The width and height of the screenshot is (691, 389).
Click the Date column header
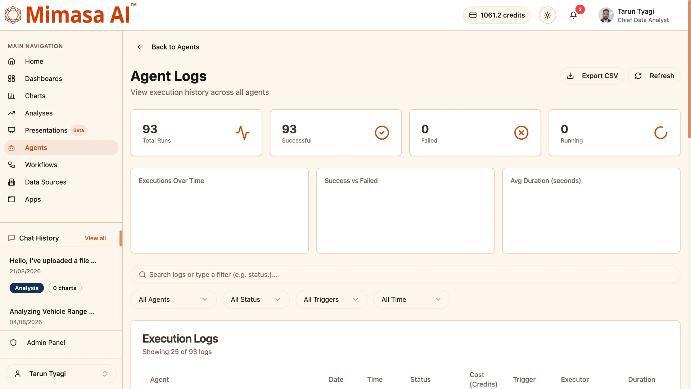336,379
